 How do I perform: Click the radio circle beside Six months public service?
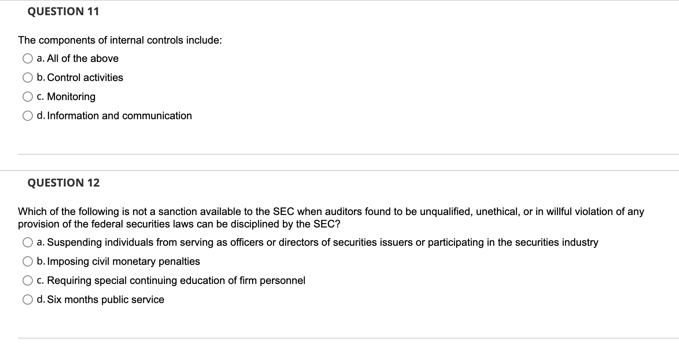point(28,299)
